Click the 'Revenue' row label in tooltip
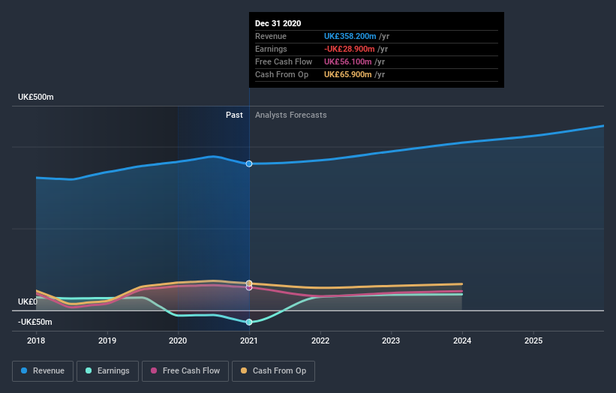 (x=271, y=36)
